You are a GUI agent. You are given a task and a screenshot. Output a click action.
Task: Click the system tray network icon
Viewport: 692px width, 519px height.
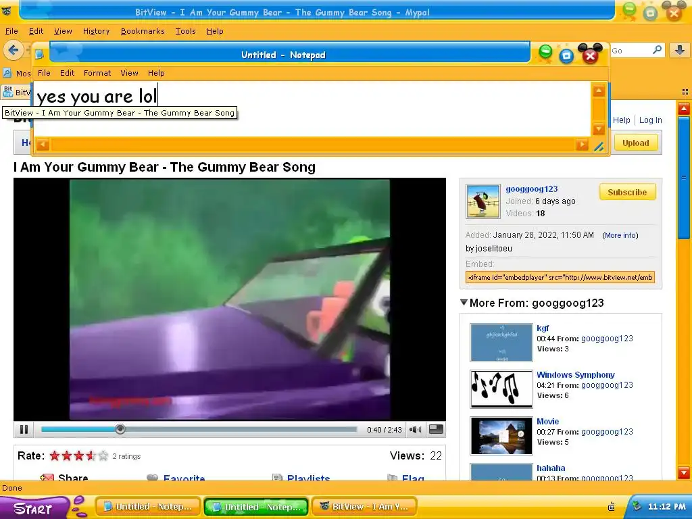pyautogui.click(x=636, y=507)
